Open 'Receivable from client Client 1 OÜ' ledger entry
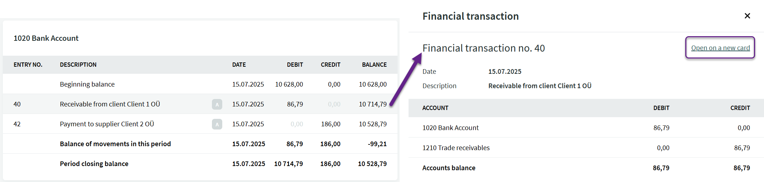Screen dimensions: 764x182 110,104
